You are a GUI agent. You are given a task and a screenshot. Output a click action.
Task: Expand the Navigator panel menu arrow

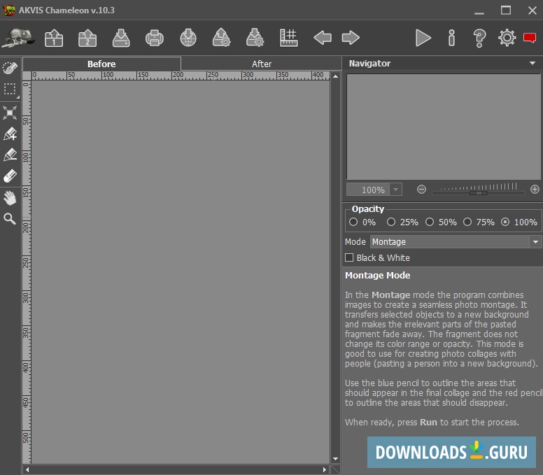[533, 63]
